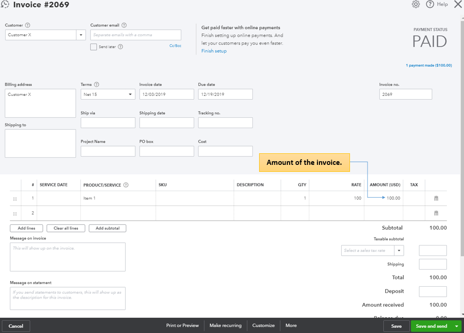Click the Finish setup link
Viewport: 464px width, 333px height.
tap(214, 51)
